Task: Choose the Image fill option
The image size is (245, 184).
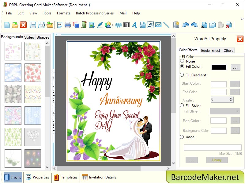Action: pyautogui.click(x=182, y=137)
